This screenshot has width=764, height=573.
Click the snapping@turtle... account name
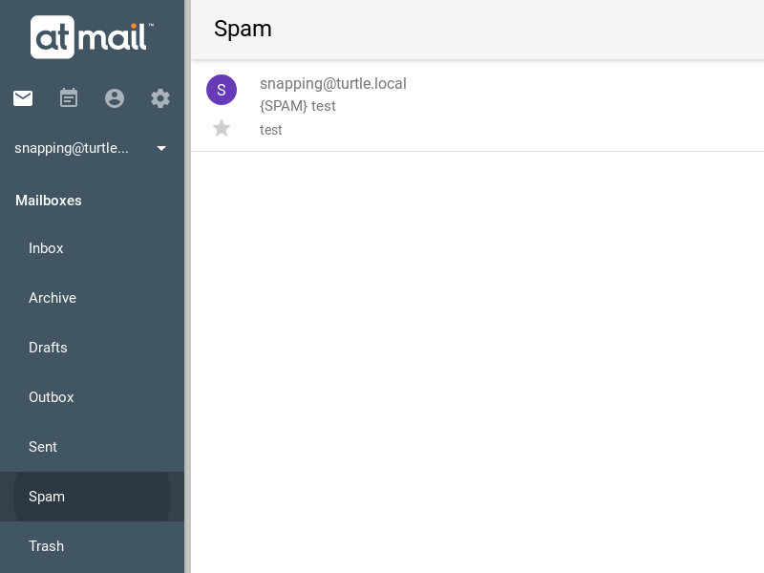pyautogui.click(x=72, y=148)
